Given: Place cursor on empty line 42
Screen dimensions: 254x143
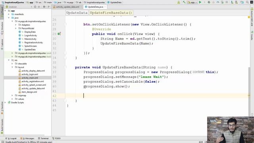Looking at the screenshot, I should [157, 96].
